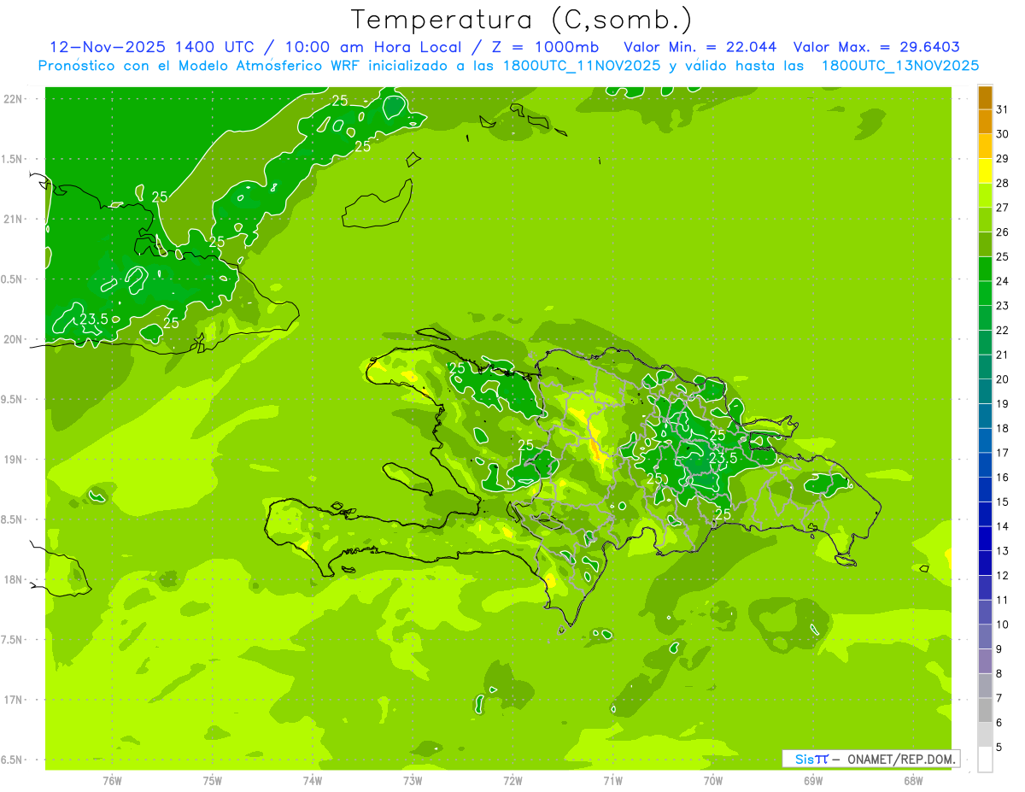Click the '75W' longitude label
This screenshot has height=792, width=1025.
tap(213, 781)
